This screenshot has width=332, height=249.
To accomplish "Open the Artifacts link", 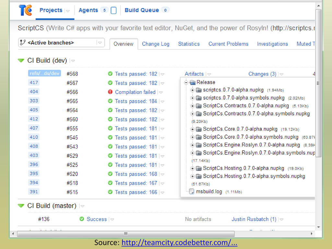I will pos(194,74).
